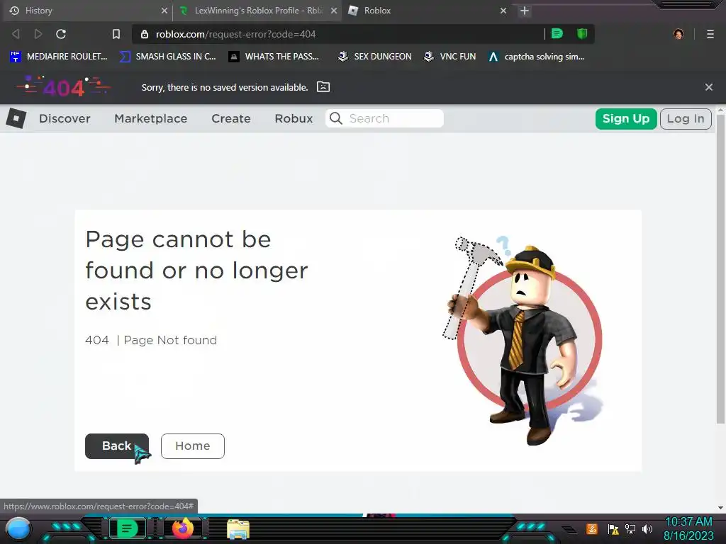Click the sad-face archive icon in banner
The width and height of the screenshot is (726, 544).
click(x=323, y=87)
